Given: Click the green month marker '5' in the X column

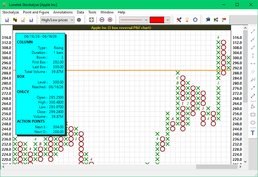Looking at the screenshot, I should [218, 83].
